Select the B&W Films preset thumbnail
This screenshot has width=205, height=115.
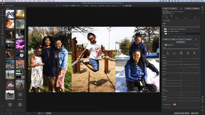point(20,34)
